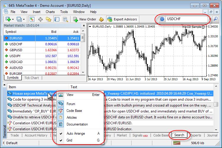Click the search box gear icon
Image resolution: width=222 pixels, height=148 pixels.
(162, 19)
